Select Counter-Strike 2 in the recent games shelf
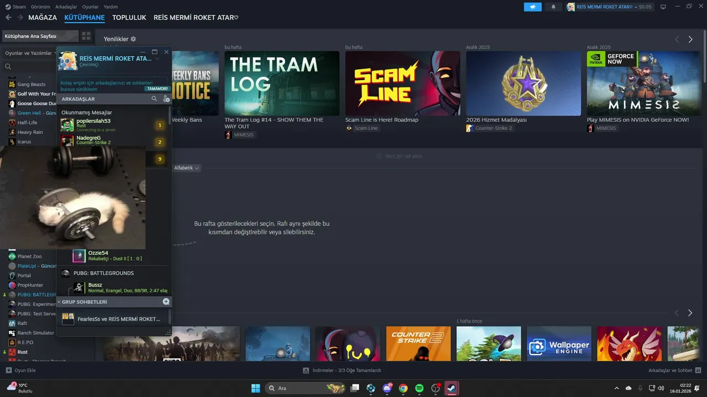The height and width of the screenshot is (397, 707). coord(418,344)
